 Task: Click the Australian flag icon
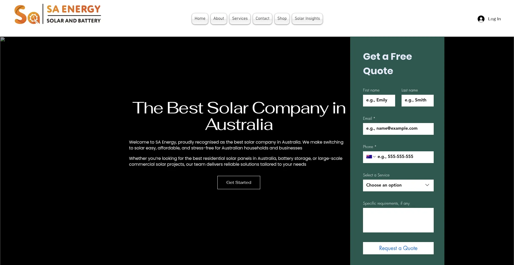[x=369, y=157]
